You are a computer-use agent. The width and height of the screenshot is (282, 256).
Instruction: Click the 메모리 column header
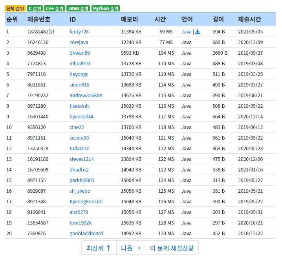point(129,19)
